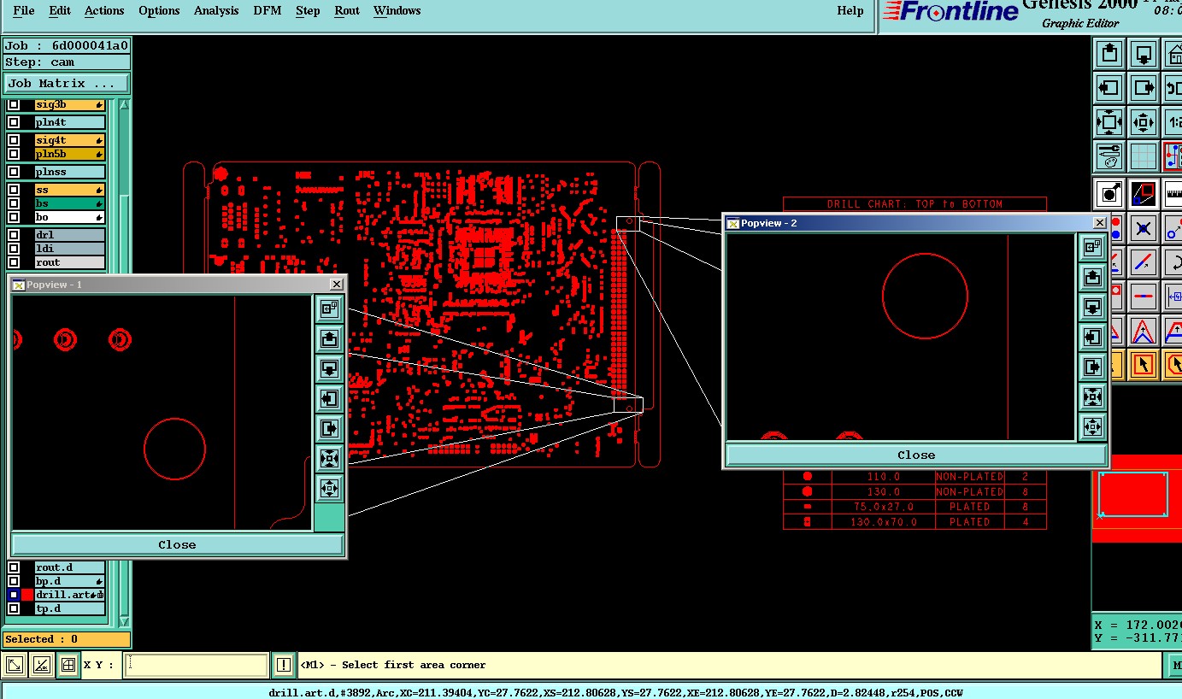This screenshot has height=699, width=1182.
Task: Click Close button in Popview 2
Action: coord(916,455)
